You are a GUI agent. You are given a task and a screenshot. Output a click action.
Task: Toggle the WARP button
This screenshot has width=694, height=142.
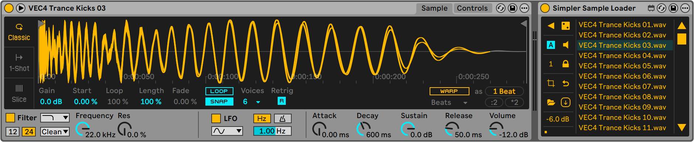(x=449, y=91)
